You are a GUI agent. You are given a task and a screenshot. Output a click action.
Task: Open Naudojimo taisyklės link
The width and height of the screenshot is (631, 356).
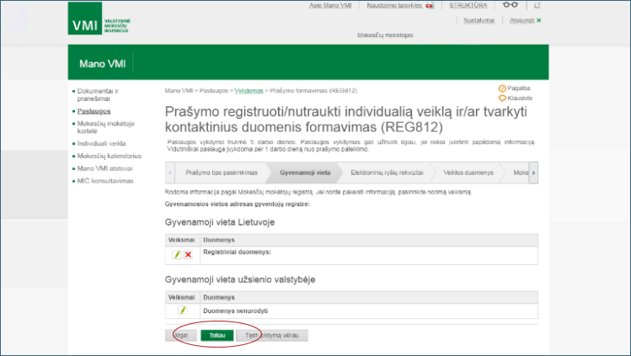point(394,5)
